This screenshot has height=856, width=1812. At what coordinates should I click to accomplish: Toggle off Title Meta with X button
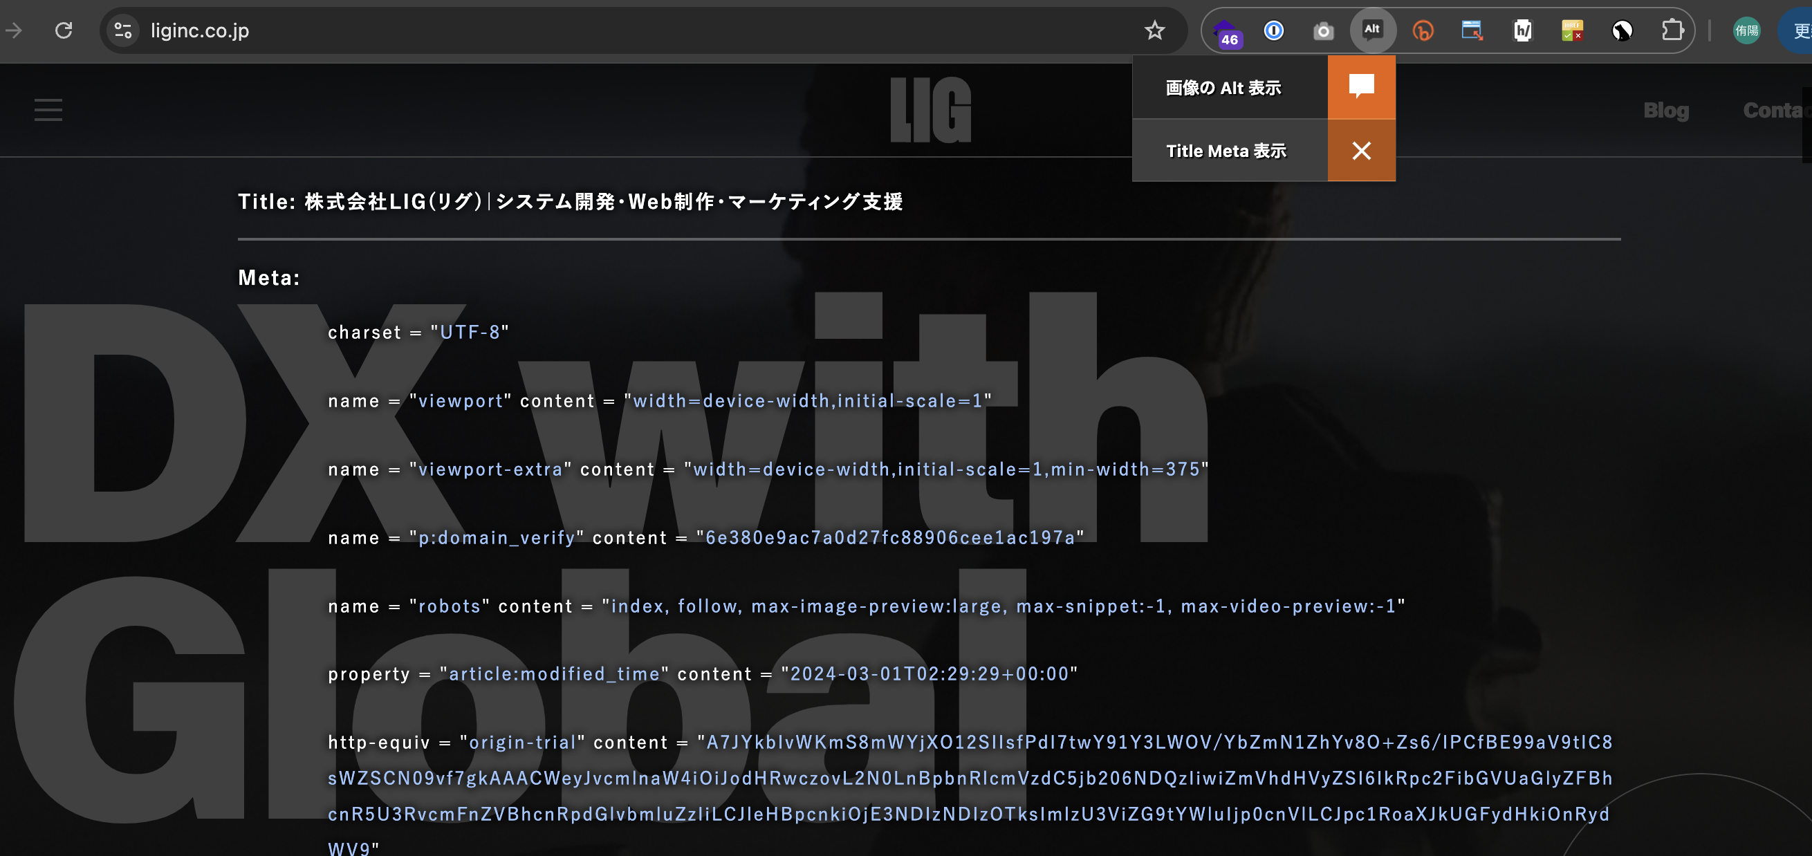click(1361, 151)
